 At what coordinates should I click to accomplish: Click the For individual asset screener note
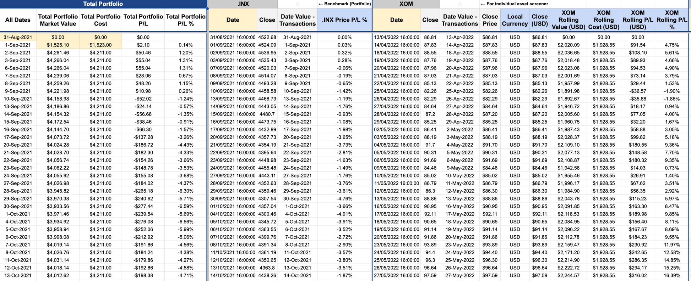click(x=514, y=4)
